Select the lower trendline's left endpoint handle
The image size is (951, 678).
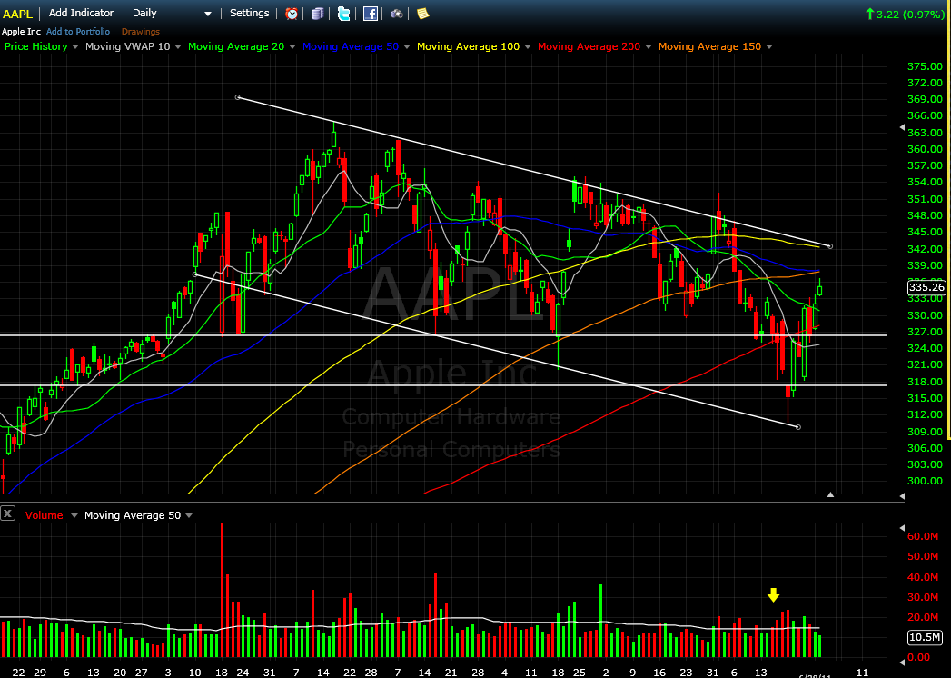(x=194, y=274)
